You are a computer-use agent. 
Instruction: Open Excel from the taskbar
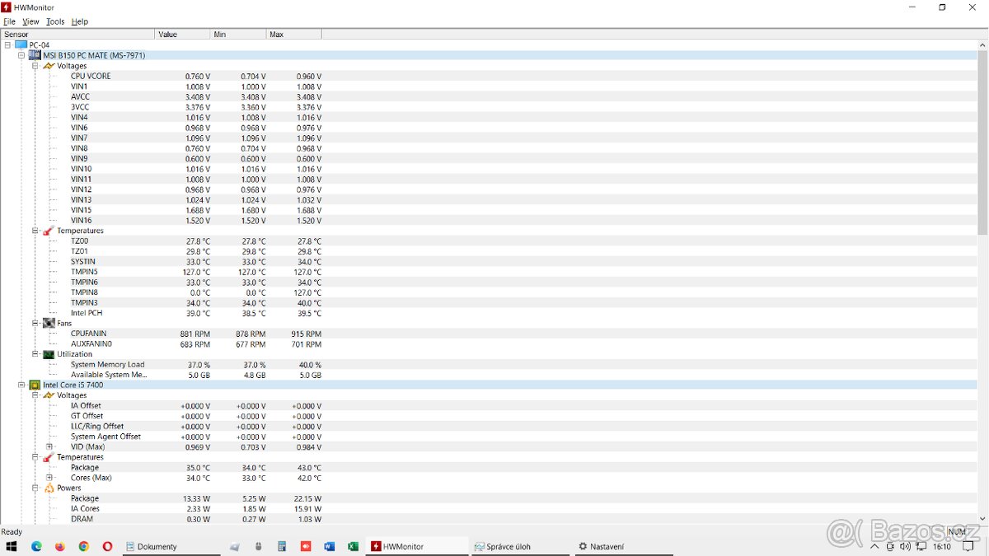click(353, 546)
